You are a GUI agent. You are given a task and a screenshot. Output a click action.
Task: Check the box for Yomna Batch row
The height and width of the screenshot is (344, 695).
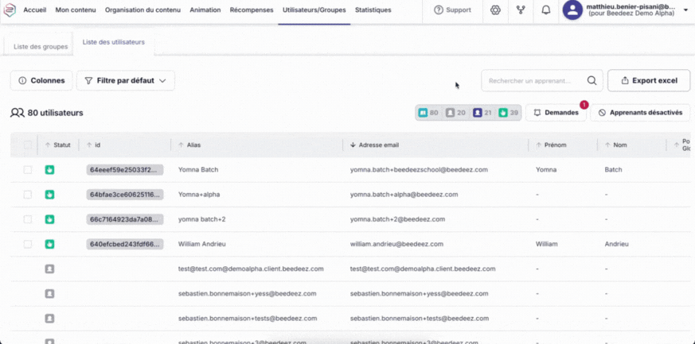pyautogui.click(x=28, y=170)
